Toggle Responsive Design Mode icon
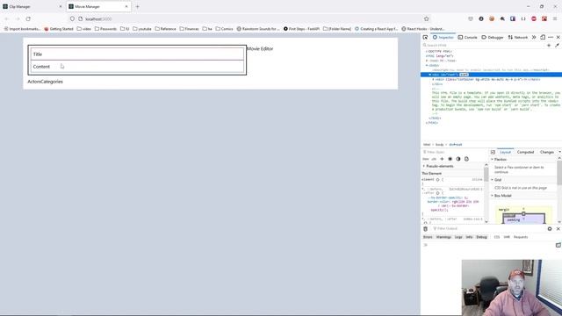 point(543,37)
